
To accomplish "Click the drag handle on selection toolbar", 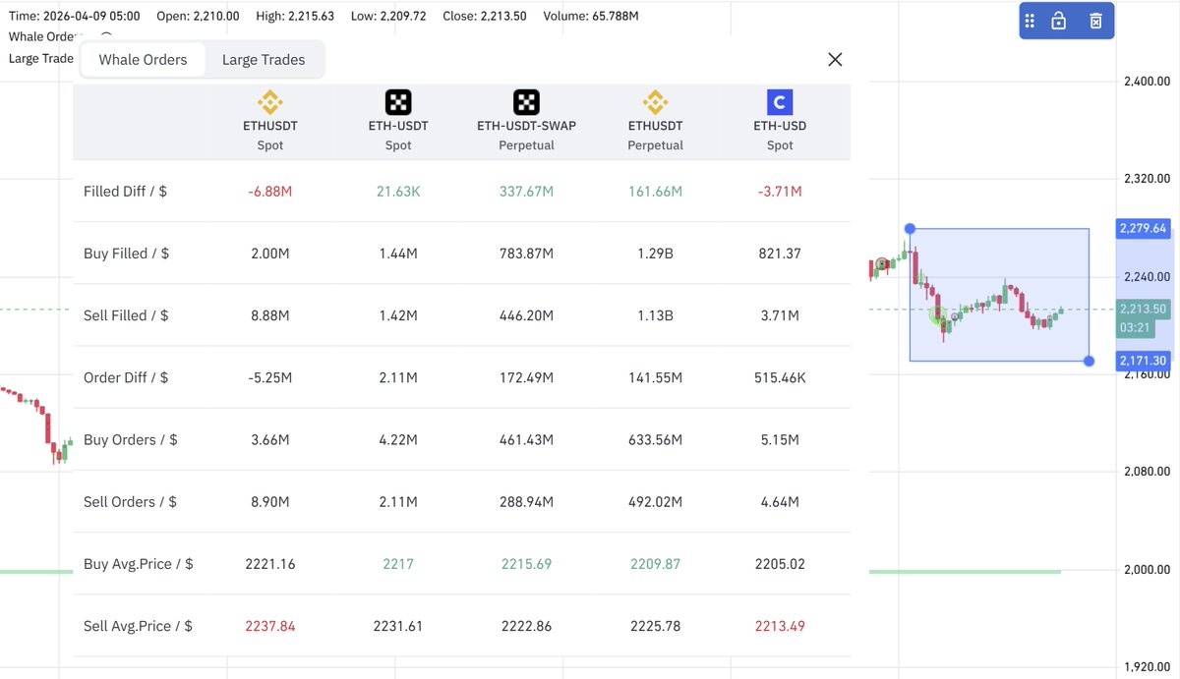I will coord(1030,21).
